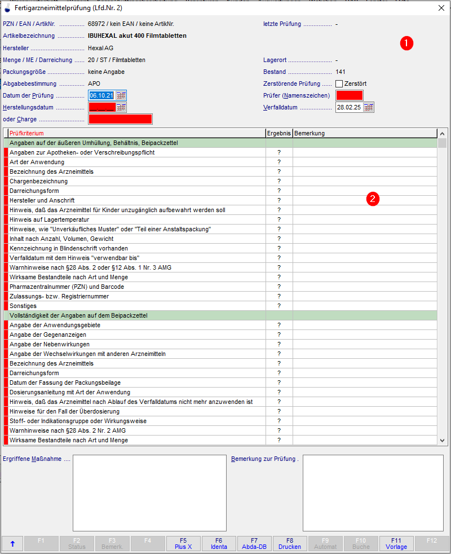Click the scrollbar up arrow of the criteria table
Image resolution: width=451 pixels, height=554 pixels.
click(442, 134)
